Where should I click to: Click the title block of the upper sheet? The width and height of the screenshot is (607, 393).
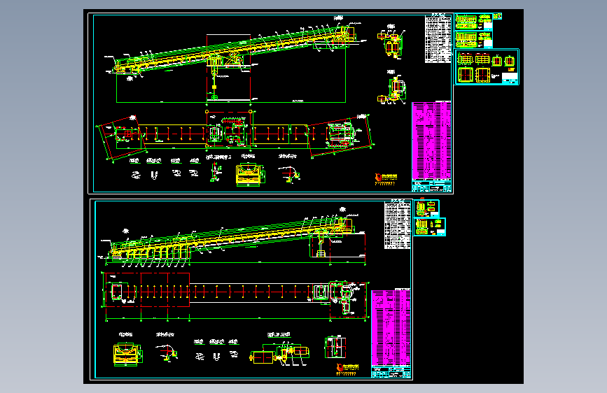431,186
